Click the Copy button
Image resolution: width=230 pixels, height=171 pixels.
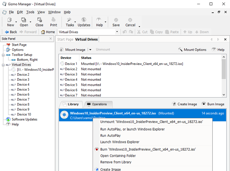click(156, 32)
